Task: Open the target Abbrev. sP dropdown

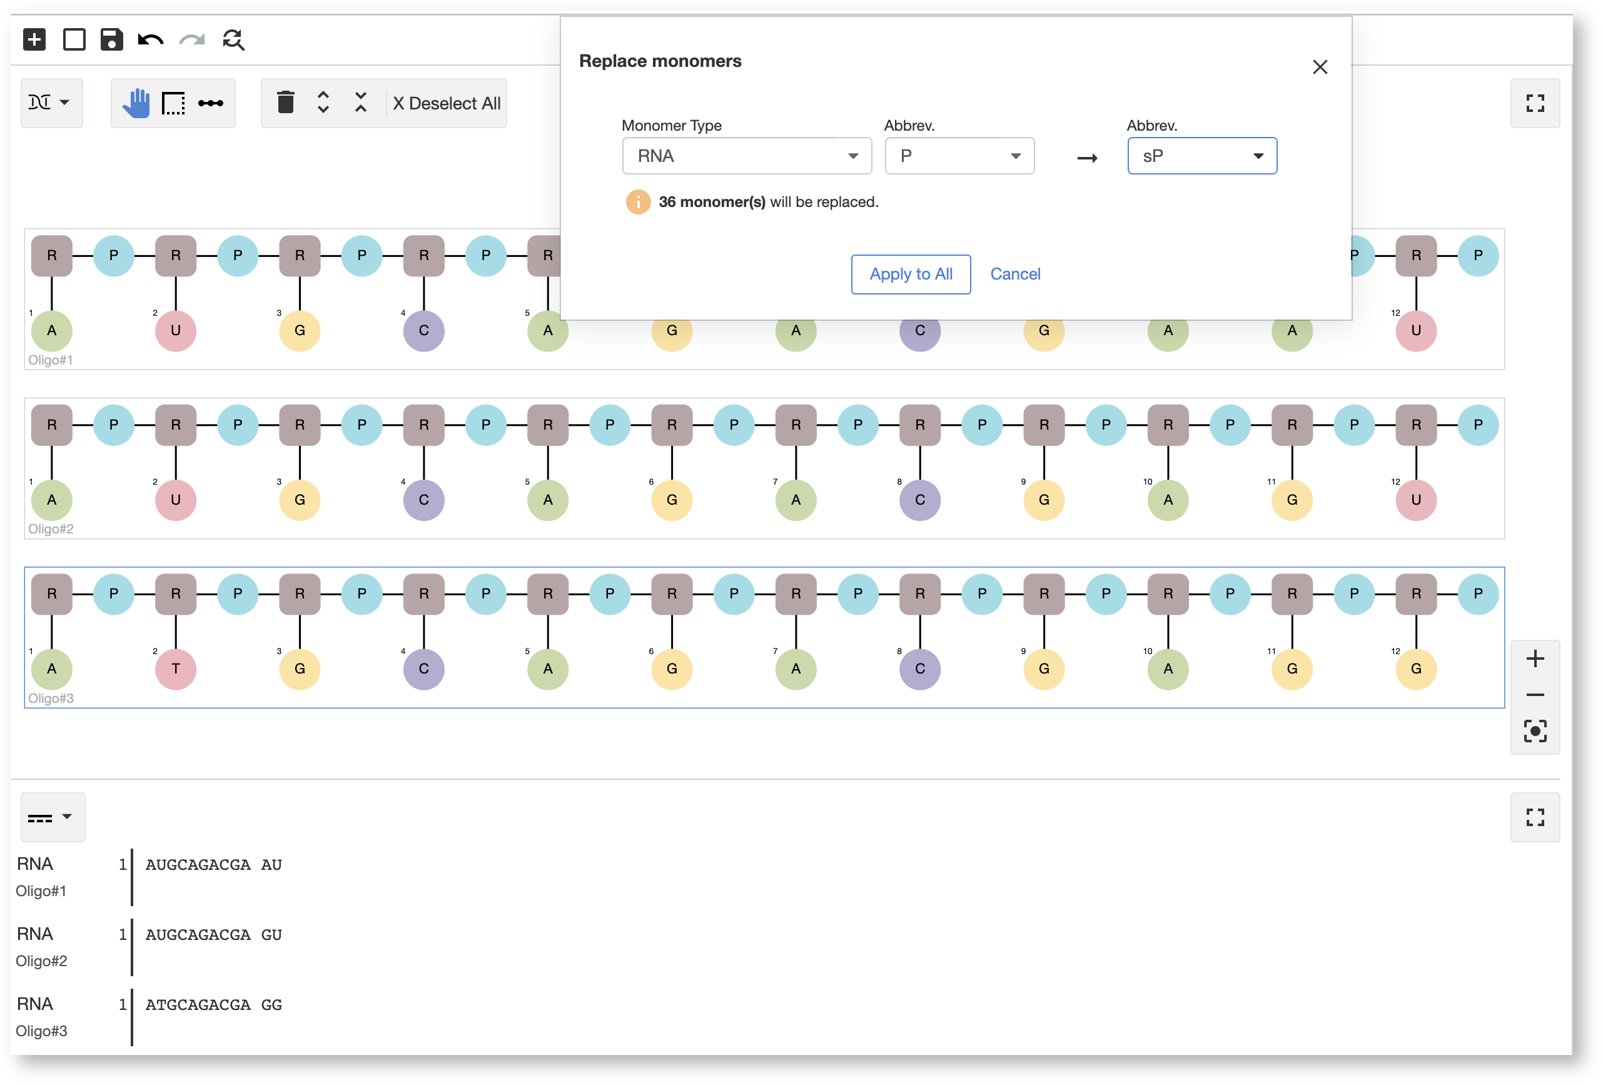Action: (1201, 156)
